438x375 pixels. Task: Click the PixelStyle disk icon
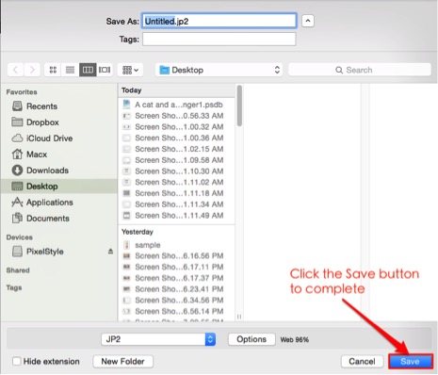tap(17, 252)
